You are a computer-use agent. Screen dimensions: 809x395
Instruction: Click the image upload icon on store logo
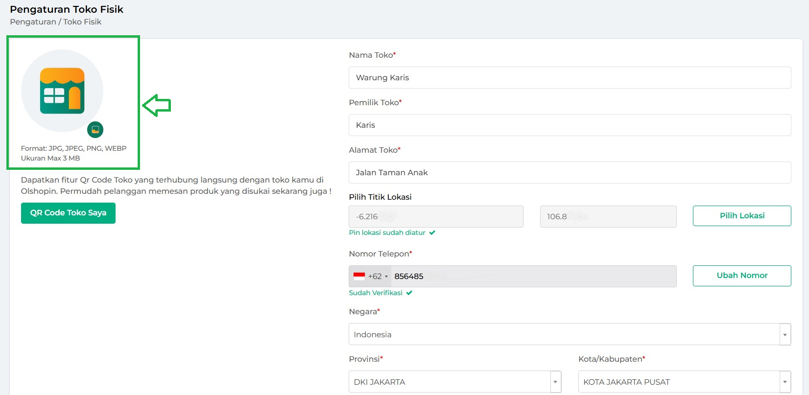[x=95, y=130]
